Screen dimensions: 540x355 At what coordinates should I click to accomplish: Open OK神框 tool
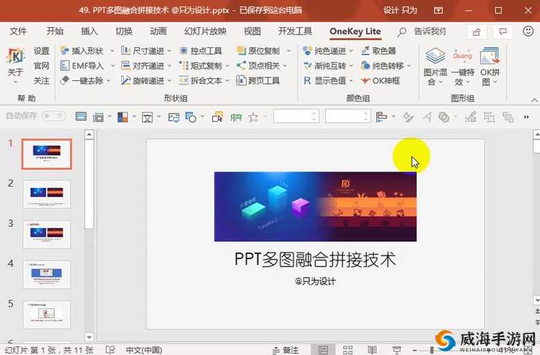(380, 81)
